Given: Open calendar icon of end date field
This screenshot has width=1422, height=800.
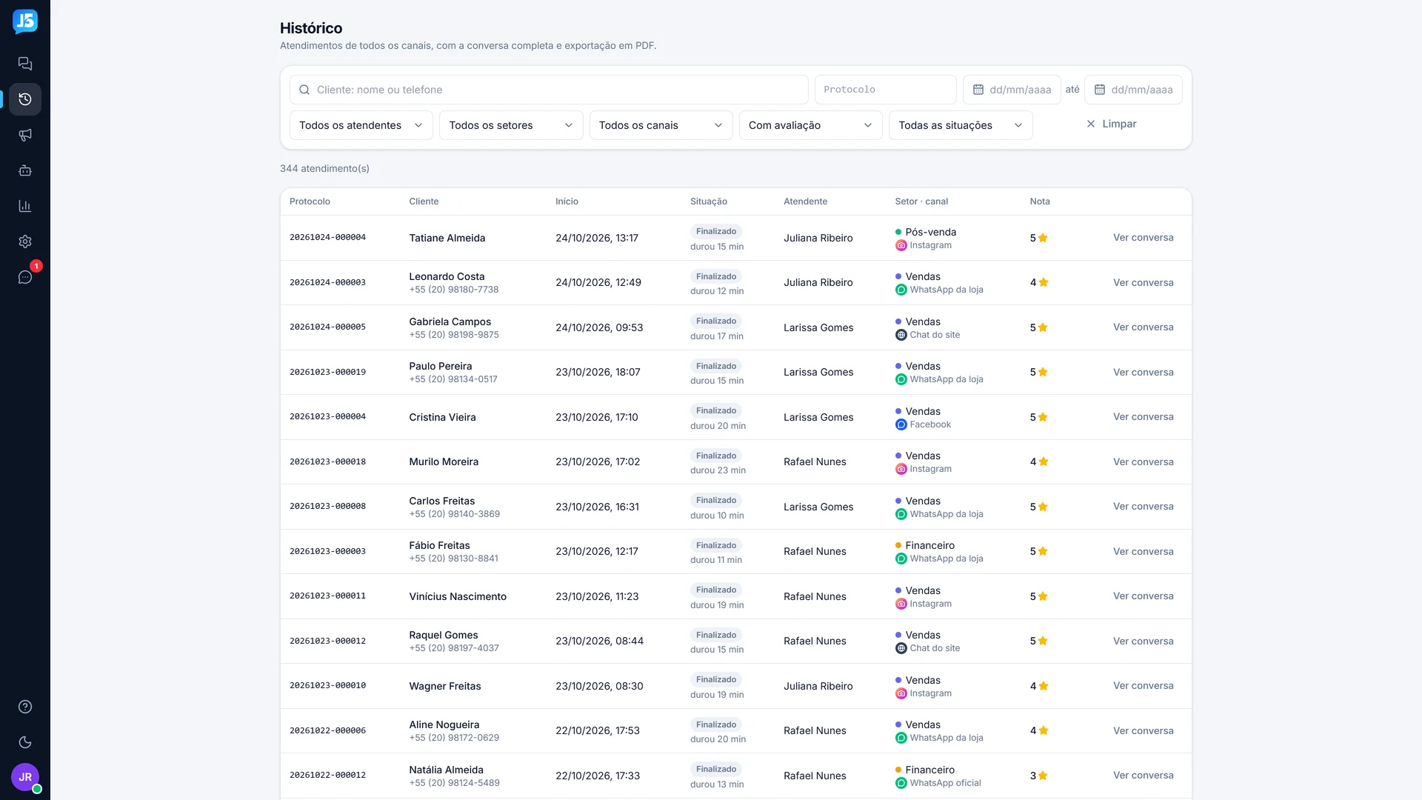Looking at the screenshot, I should [x=1100, y=90].
